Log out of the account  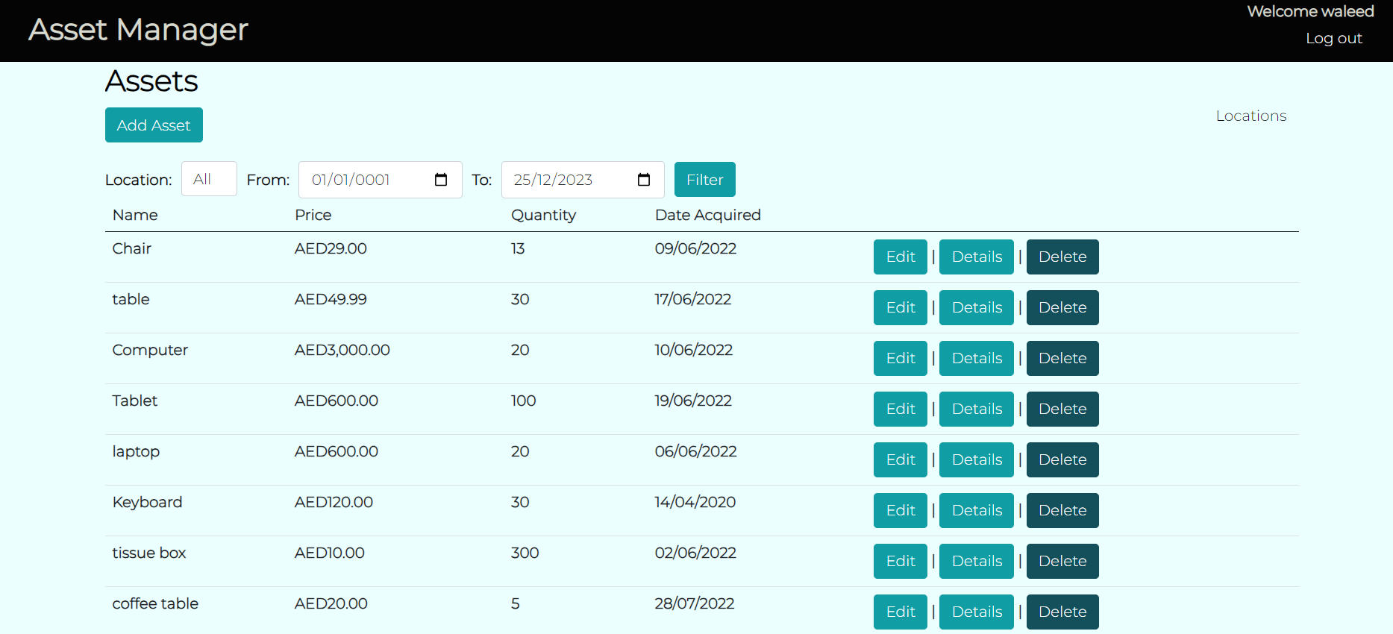click(x=1333, y=38)
